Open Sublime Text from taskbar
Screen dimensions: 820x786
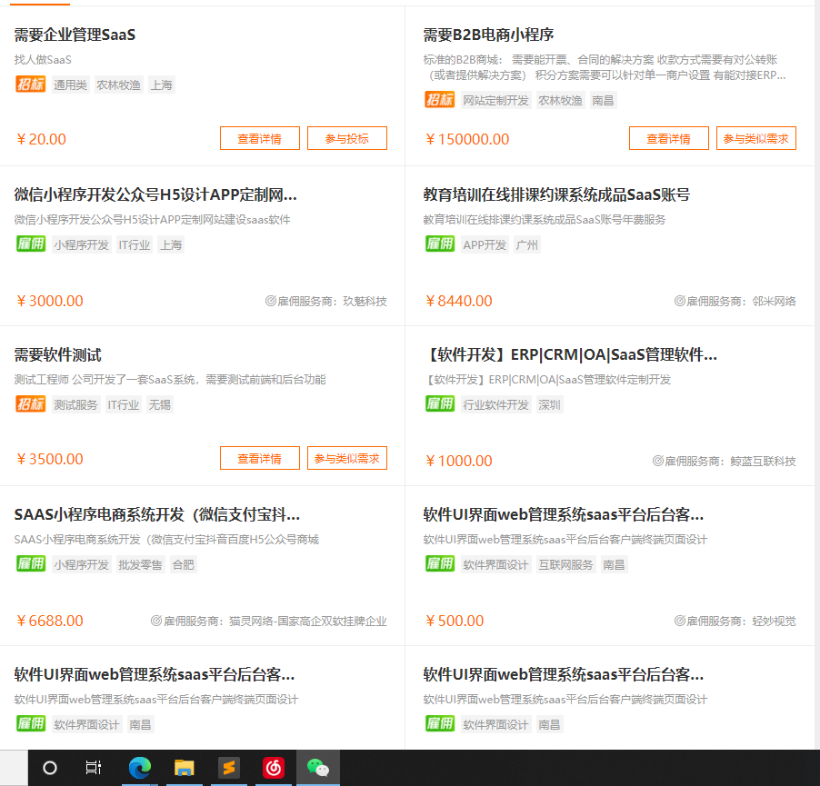click(x=228, y=768)
